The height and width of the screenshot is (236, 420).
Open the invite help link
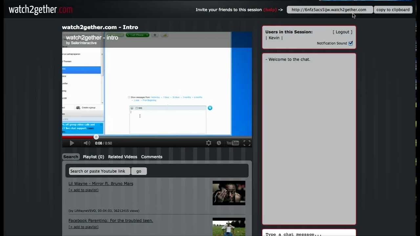click(270, 10)
